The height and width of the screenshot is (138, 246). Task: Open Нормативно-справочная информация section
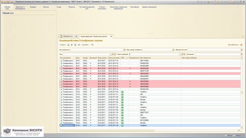pos(118,8)
